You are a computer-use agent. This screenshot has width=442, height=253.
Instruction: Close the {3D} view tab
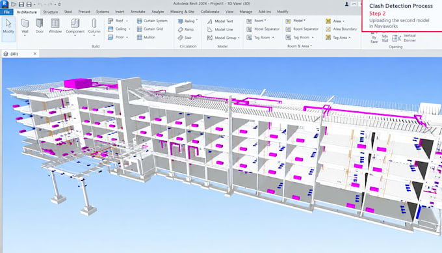35,53
